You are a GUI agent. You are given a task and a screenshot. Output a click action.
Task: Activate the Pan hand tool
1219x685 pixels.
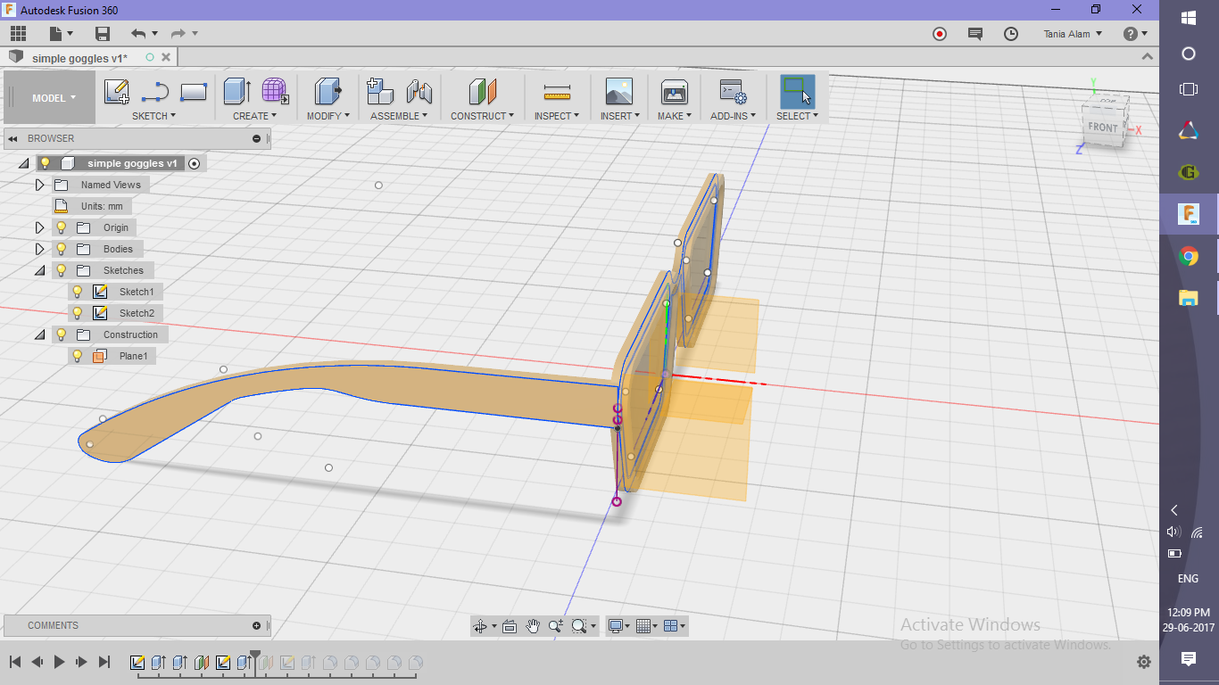point(533,626)
